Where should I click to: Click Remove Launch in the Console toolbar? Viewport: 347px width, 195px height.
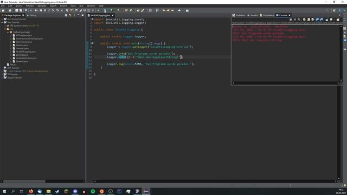[295, 19]
